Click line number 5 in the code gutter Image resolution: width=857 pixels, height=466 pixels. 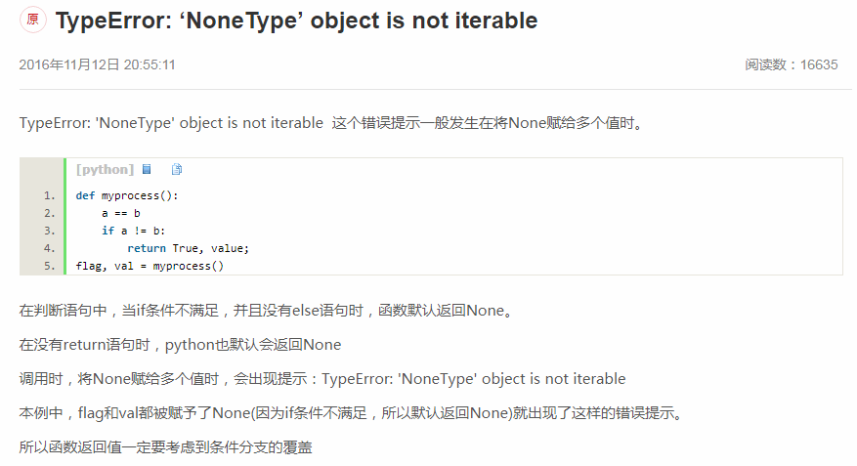[50, 266]
